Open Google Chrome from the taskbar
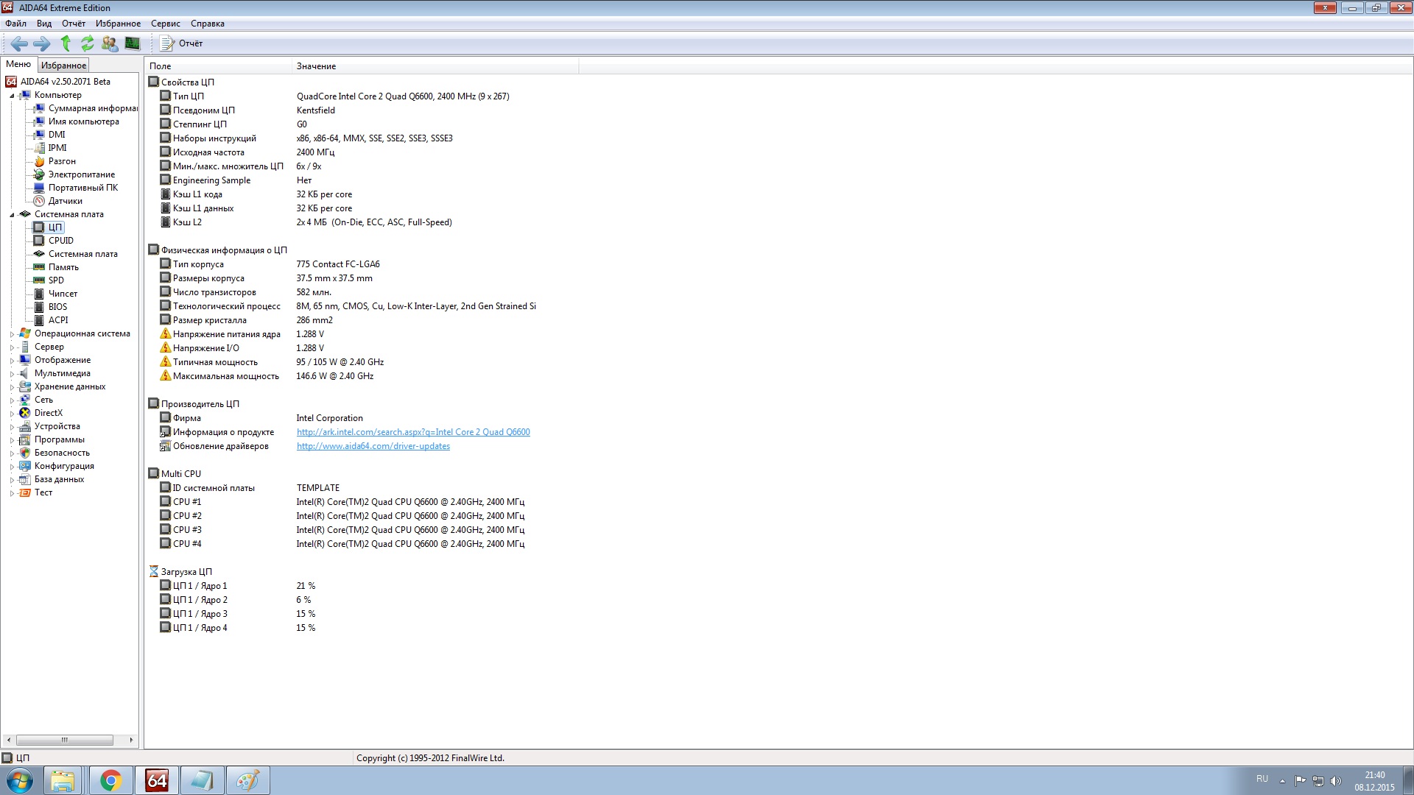Viewport: 1414px width, 795px height. (x=110, y=780)
